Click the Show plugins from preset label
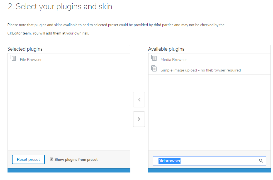This screenshot has height=180, width=273. tap(76, 159)
